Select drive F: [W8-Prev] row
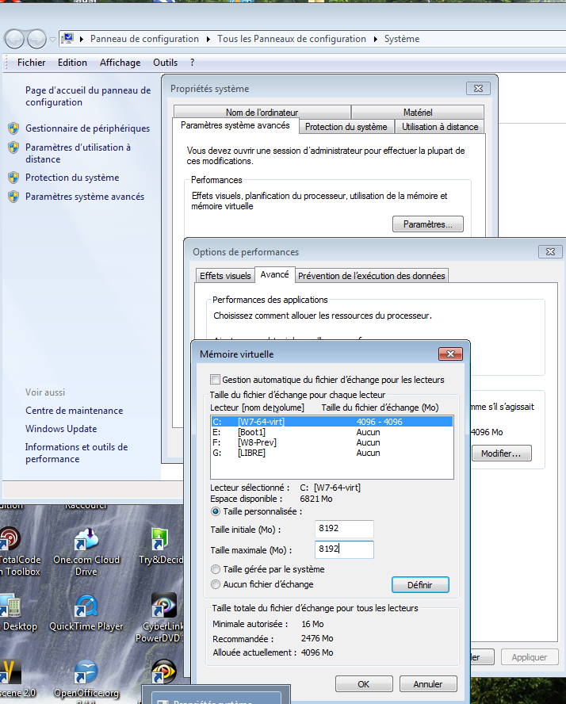The width and height of the screenshot is (566, 704). click(331, 442)
